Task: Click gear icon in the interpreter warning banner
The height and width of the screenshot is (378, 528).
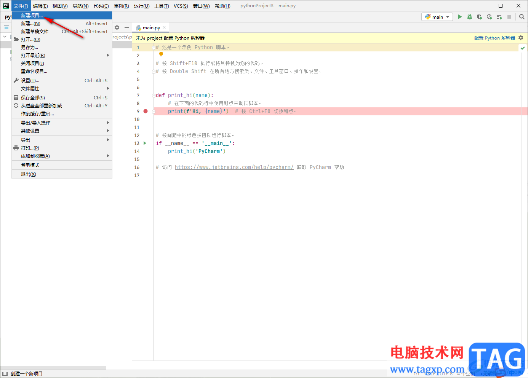Action: pyautogui.click(x=521, y=38)
